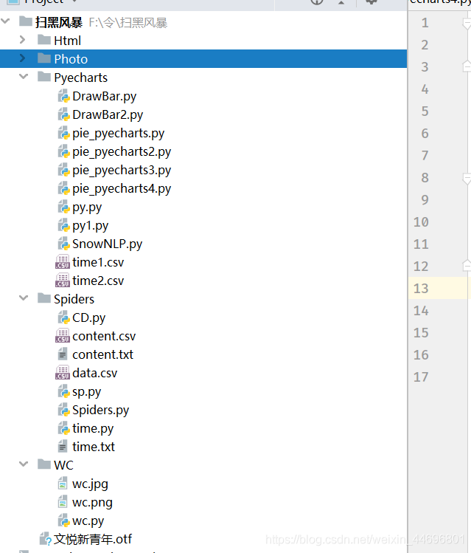Click the wc.png image file icon
The height and width of the screenshot is (553, 471).
coord(63,502)
